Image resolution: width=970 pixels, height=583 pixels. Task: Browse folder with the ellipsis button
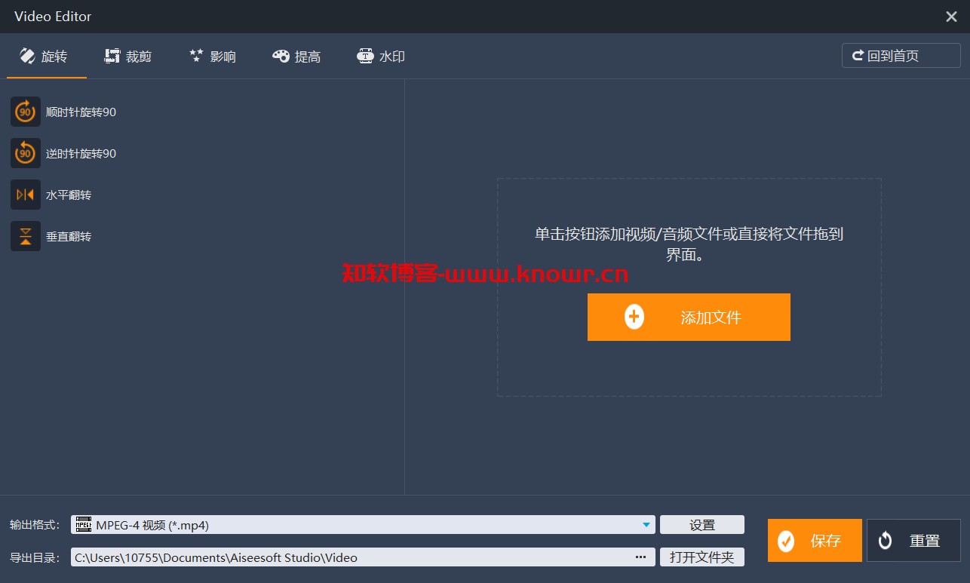coord(640,557)
